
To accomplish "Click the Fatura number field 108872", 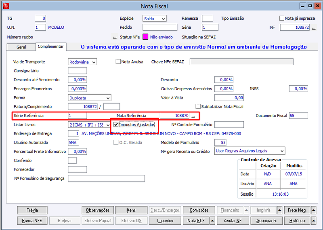I will pos(83,107).
